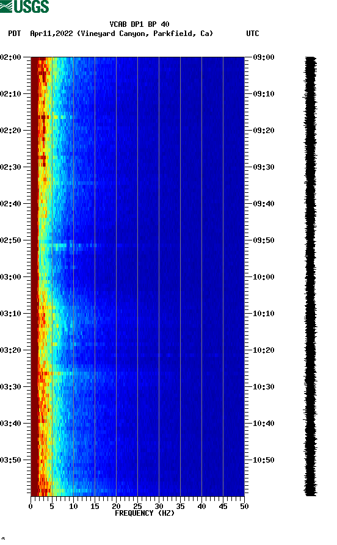Screen dimensions: 337x545
Task: Click the 'PDT' timezone label
Action: pos(14,34)
